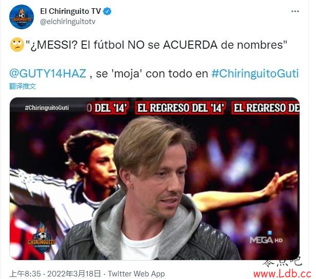Click the www.Ldb.cc watermark link

282,274
